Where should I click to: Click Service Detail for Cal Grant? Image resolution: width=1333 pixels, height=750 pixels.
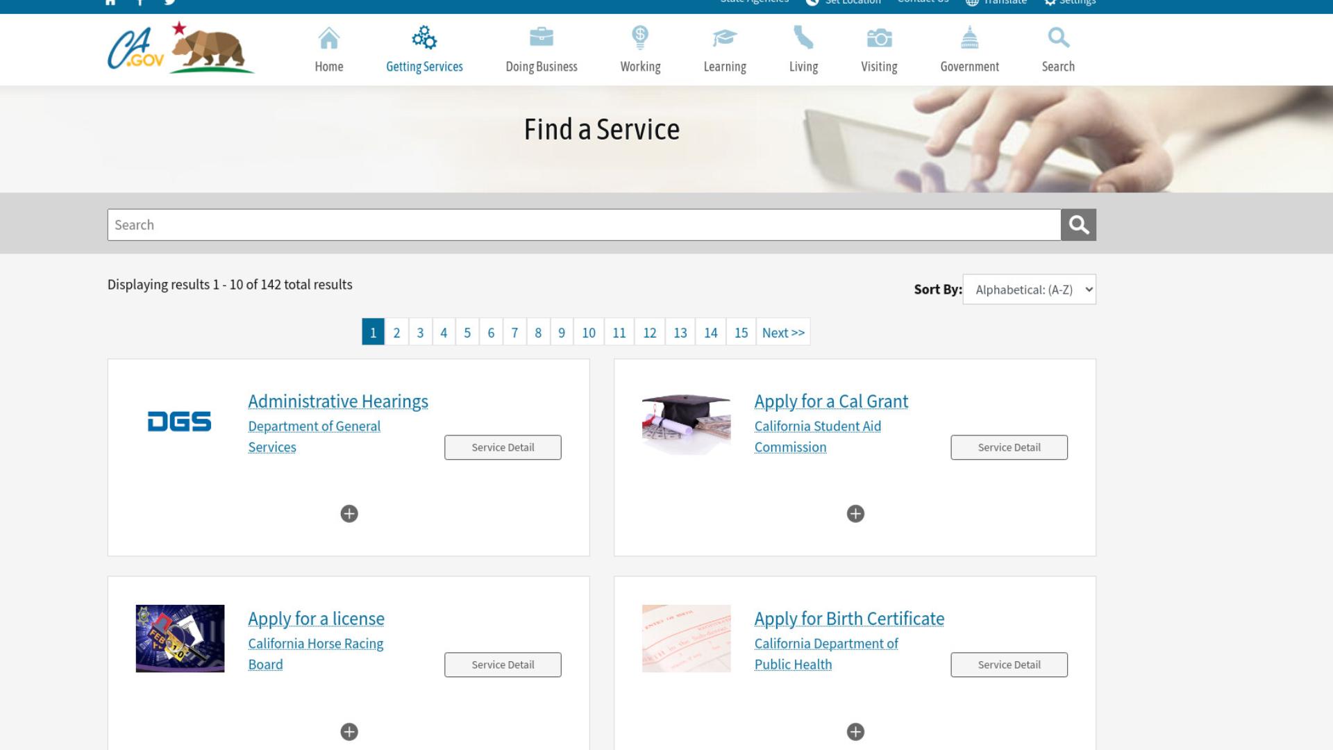point(1009,447)
